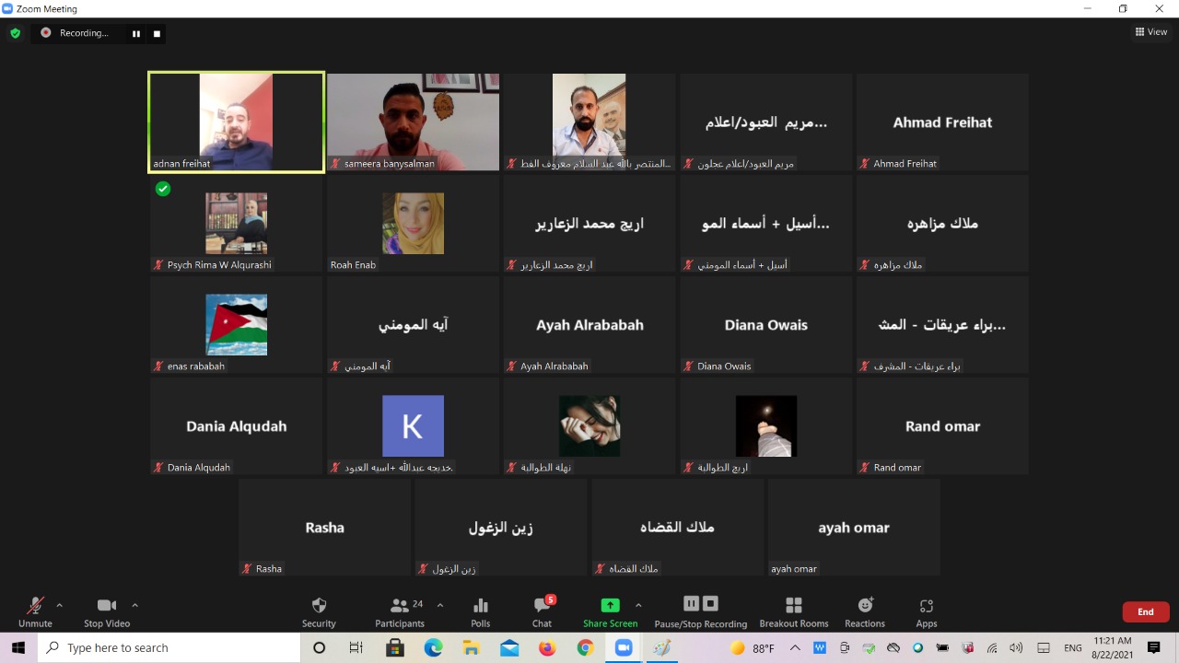Screen dimensions: 1179x663
Task: Expand video options arrow beside Stop Video
Action: (x=134, y=605)
